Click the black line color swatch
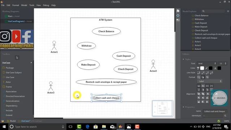This screenshot has height=130, width=231. (211, 68)
